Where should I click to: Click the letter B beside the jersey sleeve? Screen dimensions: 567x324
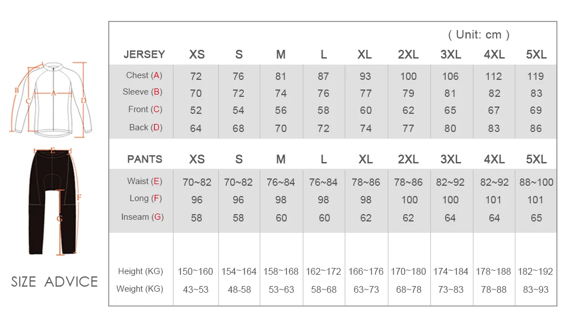[17, 90]
